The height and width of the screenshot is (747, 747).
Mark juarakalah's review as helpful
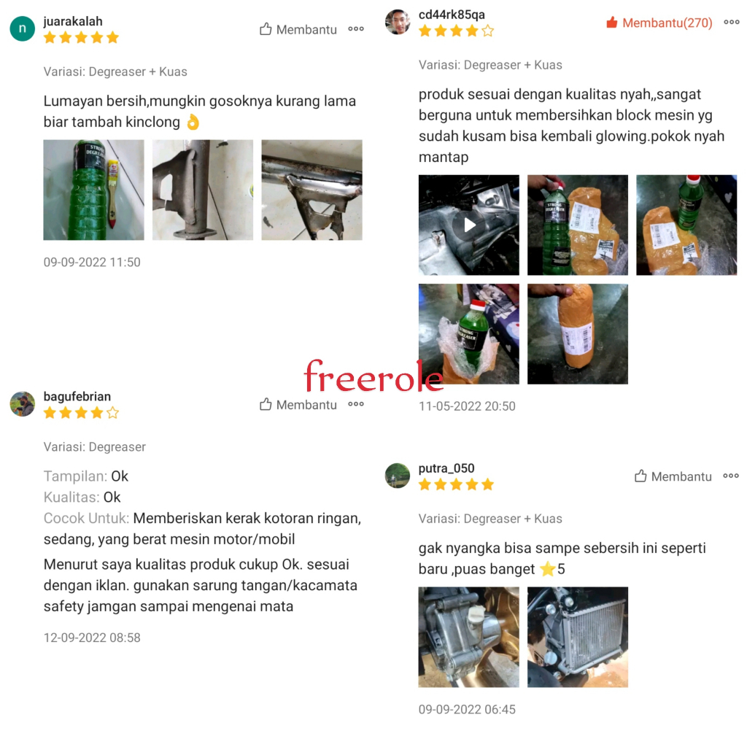click(298, 29)
